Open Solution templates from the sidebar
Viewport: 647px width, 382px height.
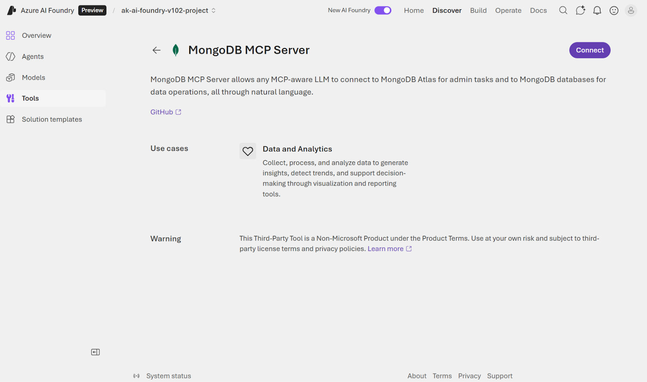click(51, 119)
